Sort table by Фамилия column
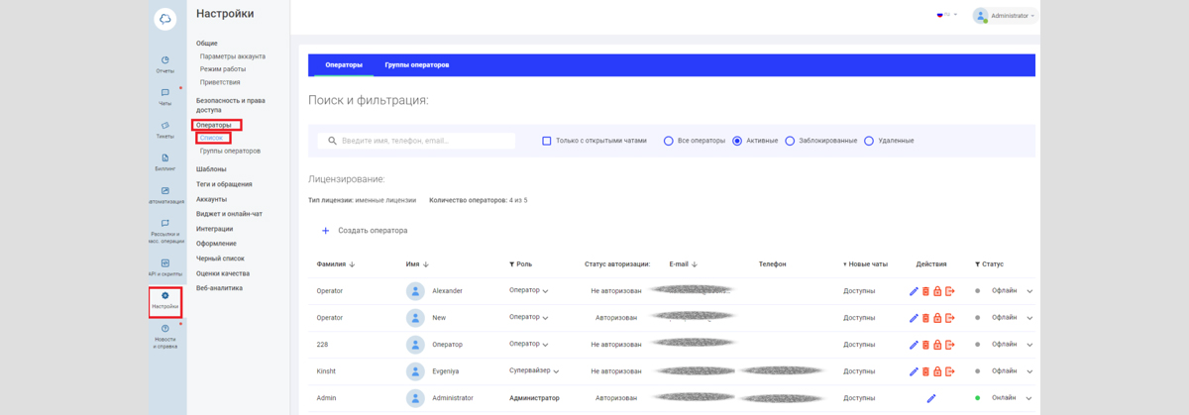 (336, 264)
